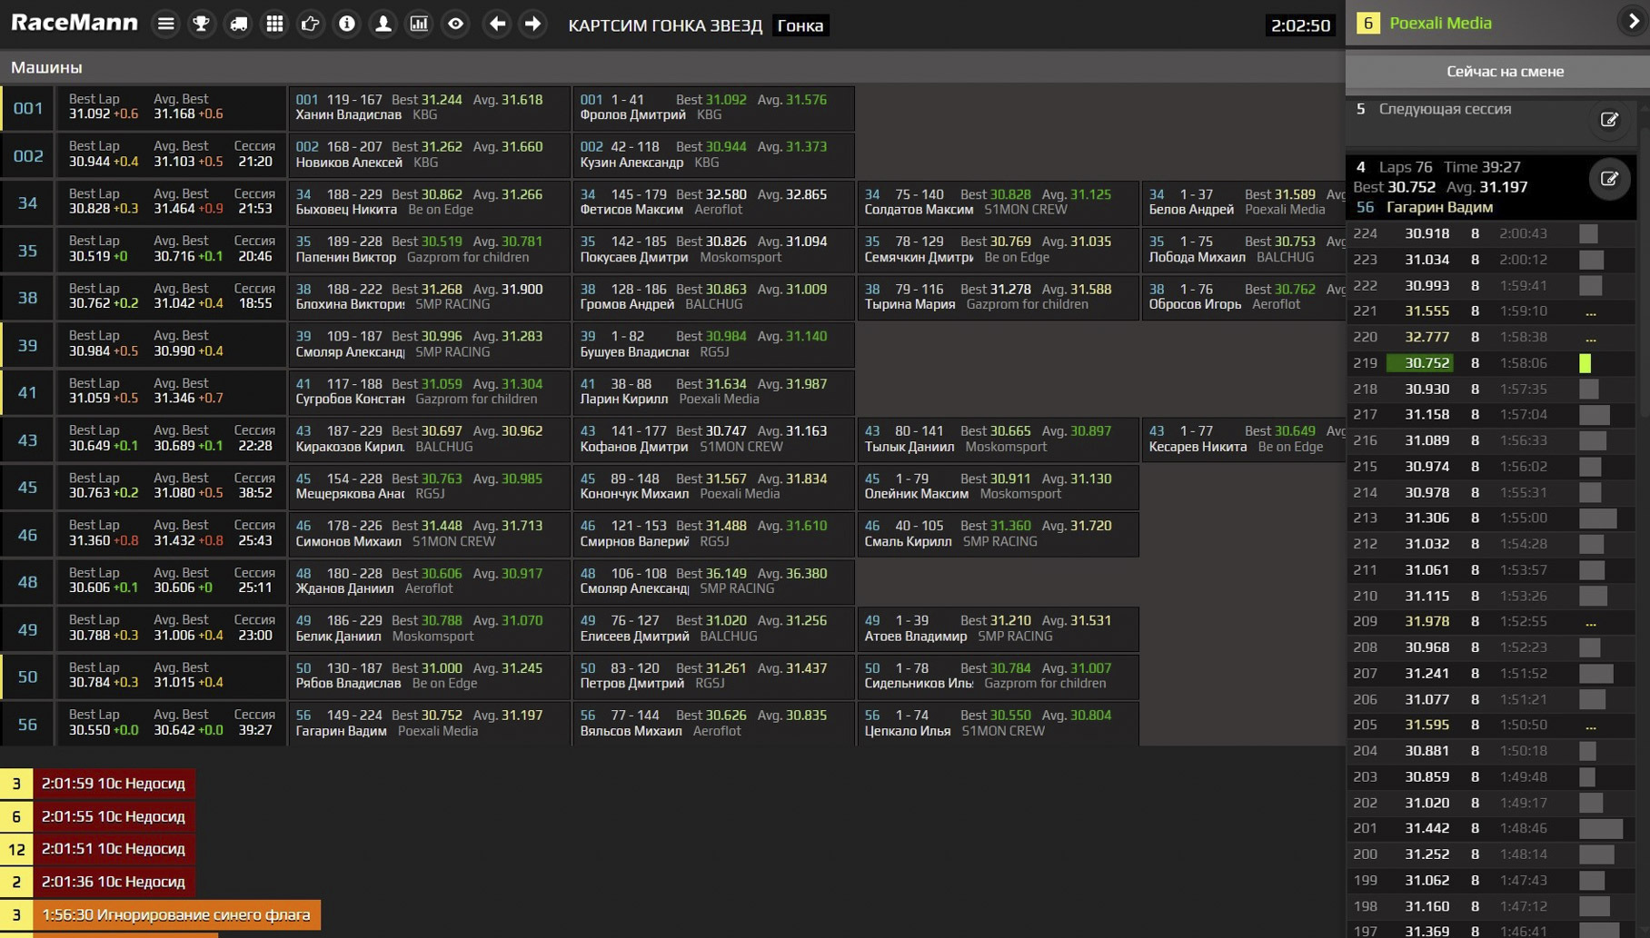Click the pointing hand icon
Screen dimensions: 1650x938
(x=311, y=25)
